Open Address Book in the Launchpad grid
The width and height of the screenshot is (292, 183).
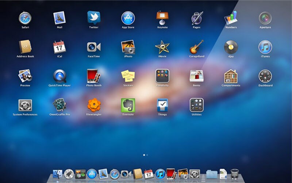pyautogui.click(x=25, y=47)
